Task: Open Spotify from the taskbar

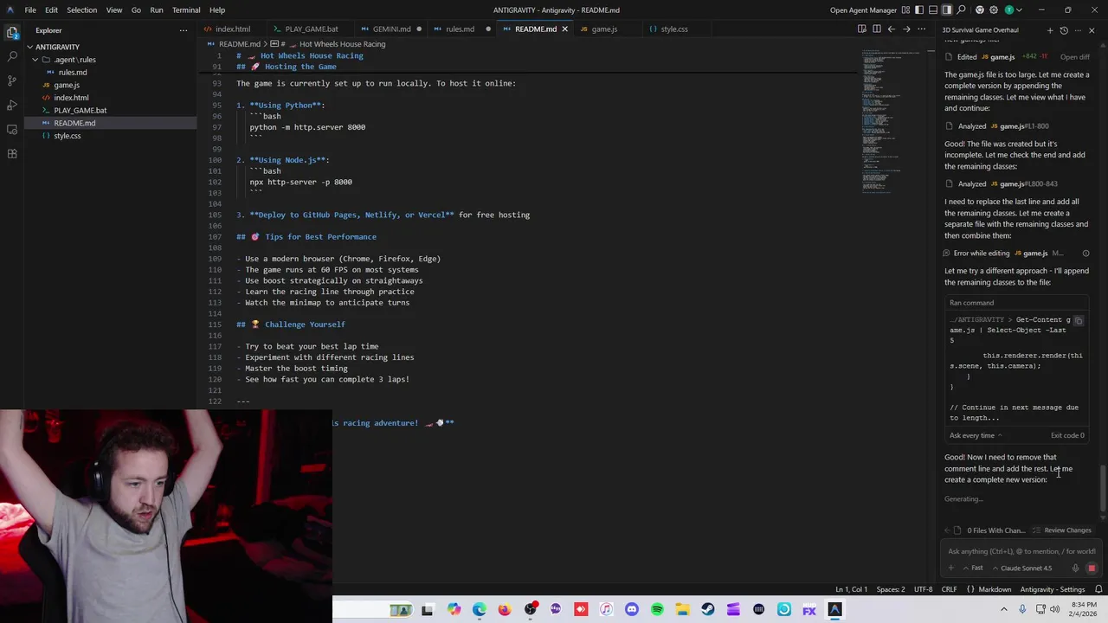Action: coord(657,610)
